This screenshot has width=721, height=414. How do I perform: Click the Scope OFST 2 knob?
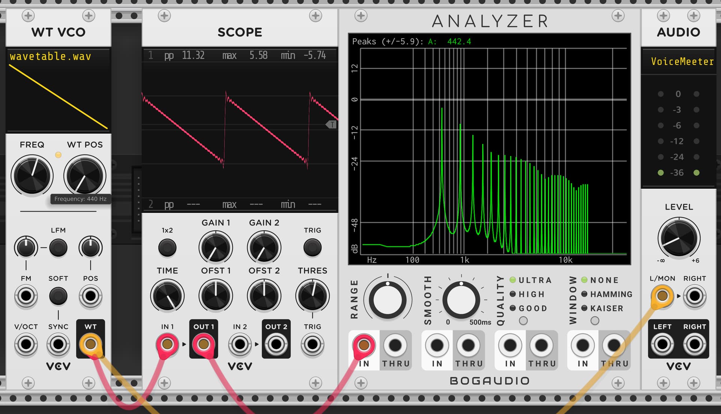264,296
